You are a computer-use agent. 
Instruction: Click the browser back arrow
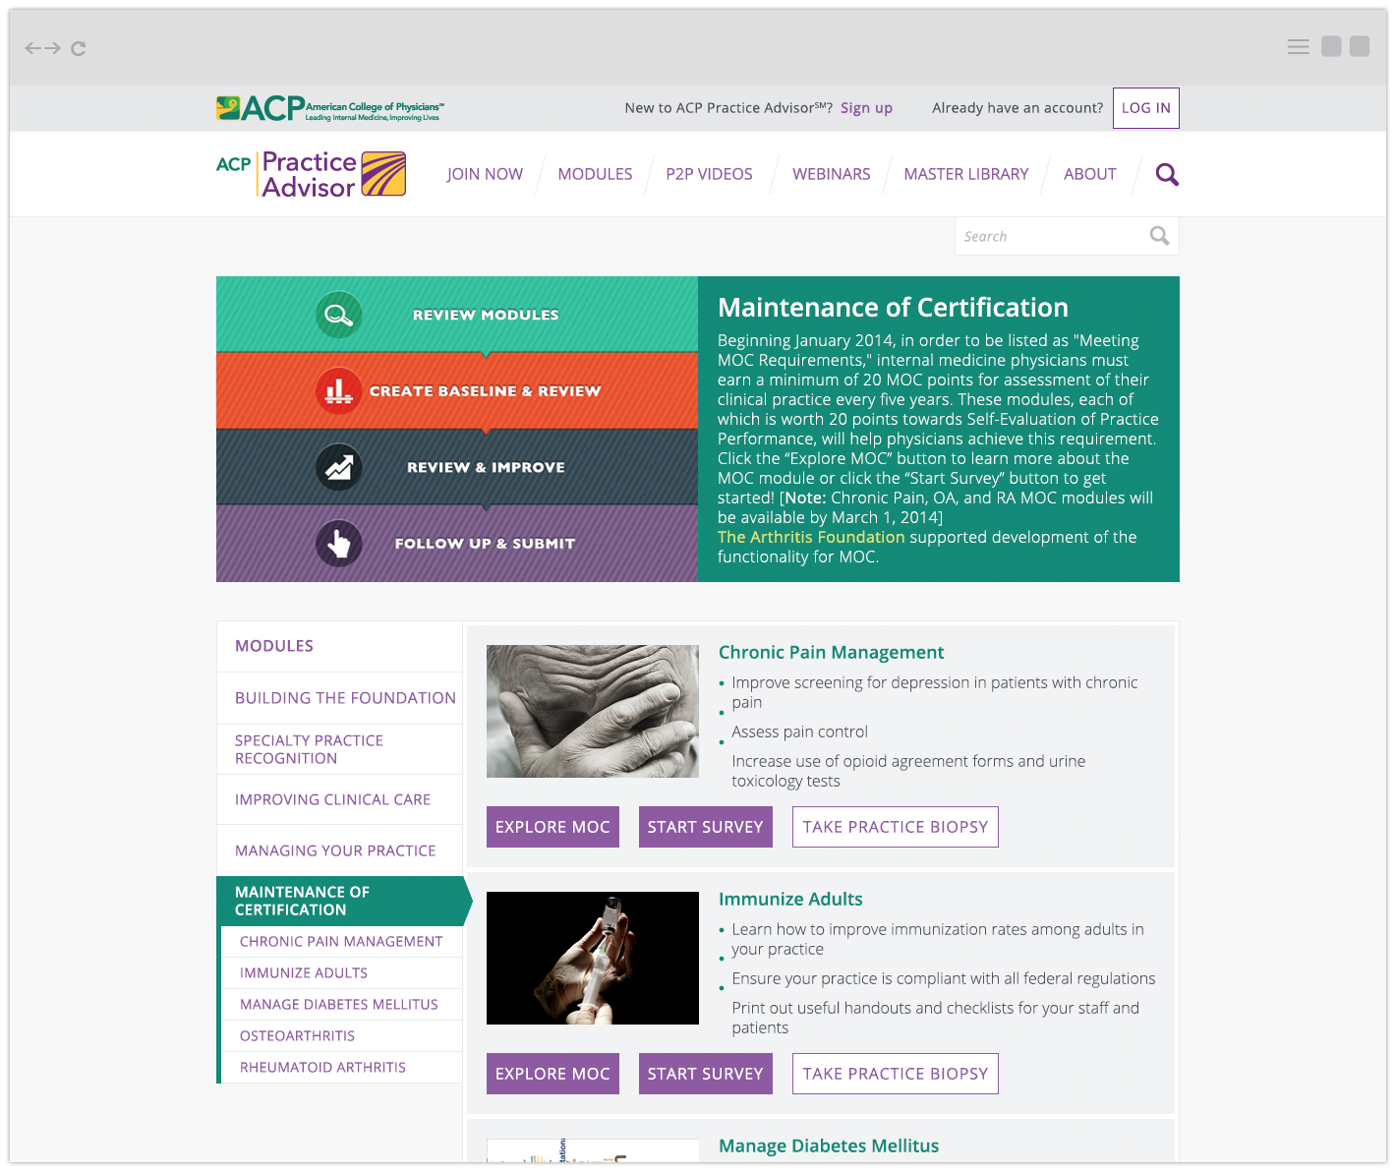[32, 48]
